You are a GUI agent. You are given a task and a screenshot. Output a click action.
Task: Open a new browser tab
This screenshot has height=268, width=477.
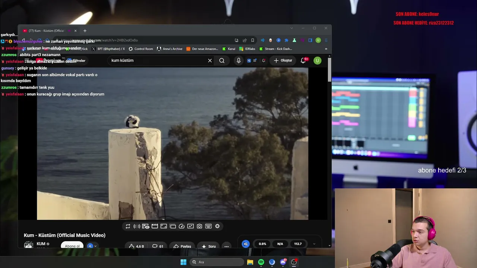click(x=85, y=31)
